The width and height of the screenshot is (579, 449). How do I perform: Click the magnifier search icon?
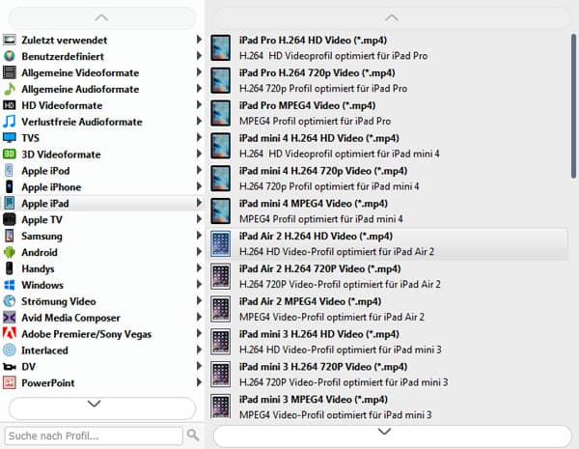(x=193, y=435)
